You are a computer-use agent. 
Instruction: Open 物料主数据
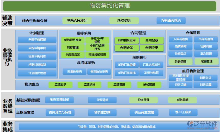[x=102, y=113]
